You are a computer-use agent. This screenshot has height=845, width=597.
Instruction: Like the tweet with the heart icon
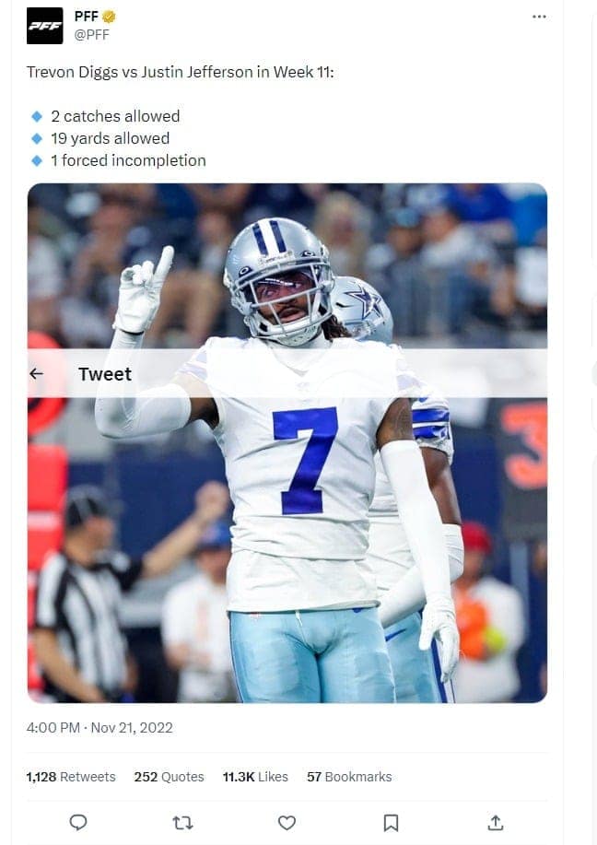(287, 823)
